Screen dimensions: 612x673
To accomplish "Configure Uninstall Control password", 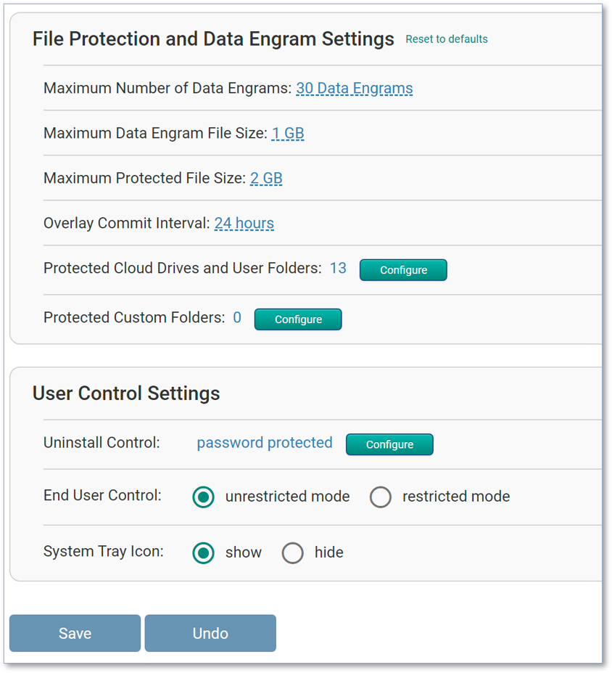I will pyautogui.click(x=389, y=444).
